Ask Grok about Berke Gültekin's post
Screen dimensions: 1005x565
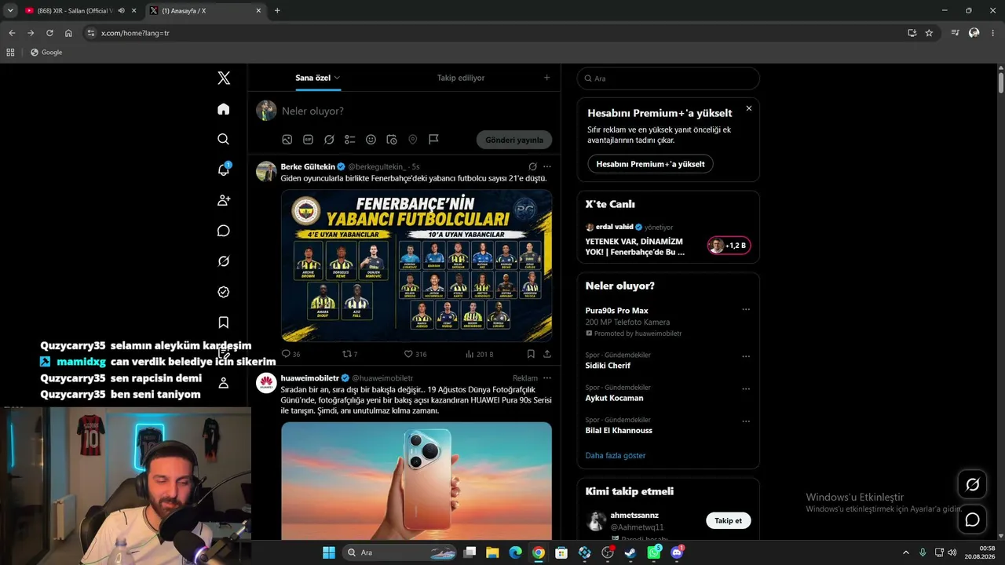tap(532, 166)
